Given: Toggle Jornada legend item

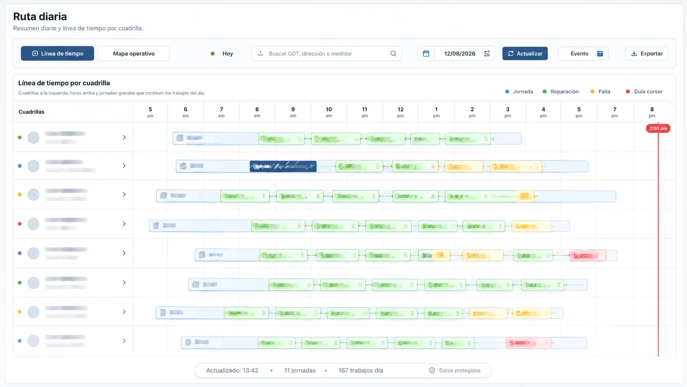Looking at the screenshot, I should 519,92.
